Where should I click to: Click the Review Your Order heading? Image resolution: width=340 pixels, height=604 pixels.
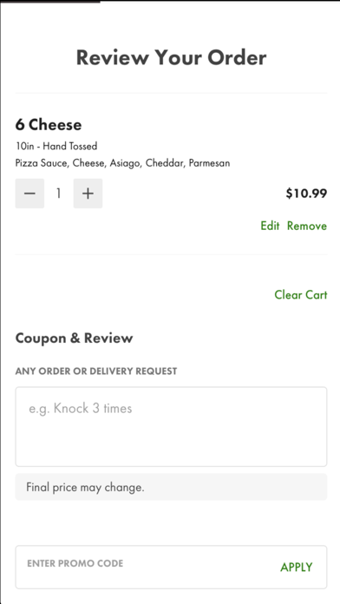coord(171,58)
